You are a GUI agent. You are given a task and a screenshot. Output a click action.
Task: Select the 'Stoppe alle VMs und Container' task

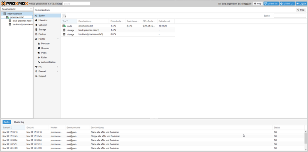pos(152,136)
